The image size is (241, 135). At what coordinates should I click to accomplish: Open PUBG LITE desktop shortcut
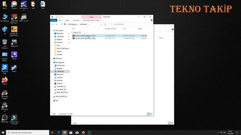pyautogui.click(x=14, y=43)
